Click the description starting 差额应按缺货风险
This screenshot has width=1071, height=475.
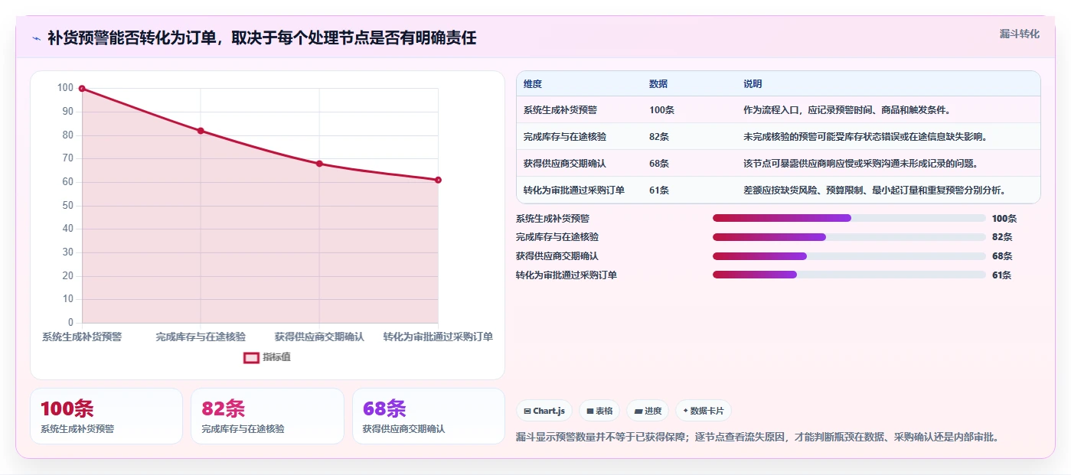coord(874,190)
